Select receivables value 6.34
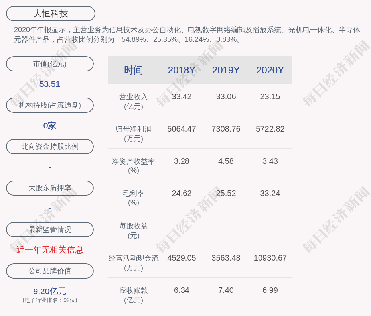Screen dimensions: 371x316 (x=182, y=290)
